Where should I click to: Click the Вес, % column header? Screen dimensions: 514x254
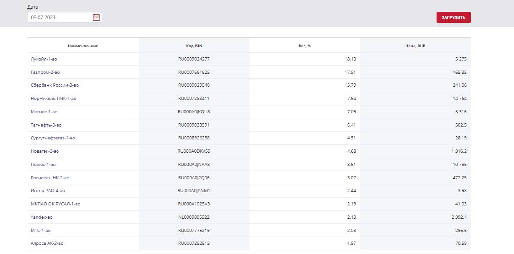[305, 46]
